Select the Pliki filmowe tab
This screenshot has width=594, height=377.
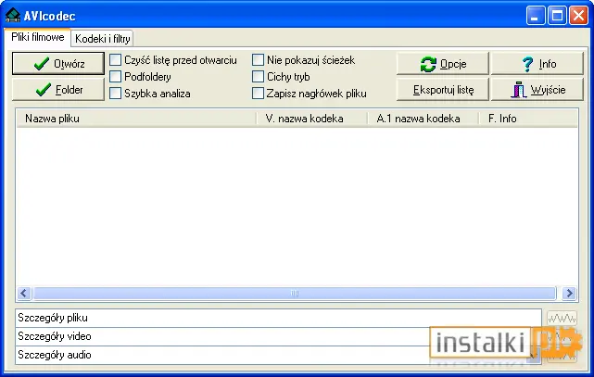tap(37, 37)
